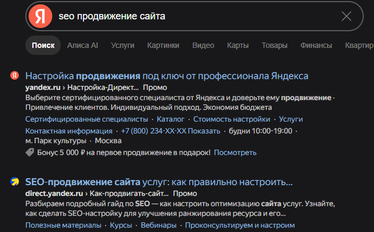Click the direct.yandex.ru domain link
374x232 pixels.
[54, 193]
